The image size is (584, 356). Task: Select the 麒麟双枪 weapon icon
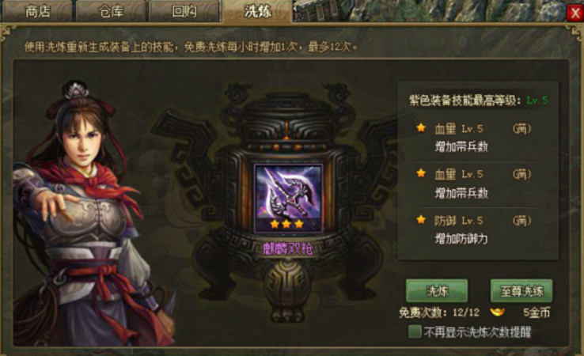288,199
